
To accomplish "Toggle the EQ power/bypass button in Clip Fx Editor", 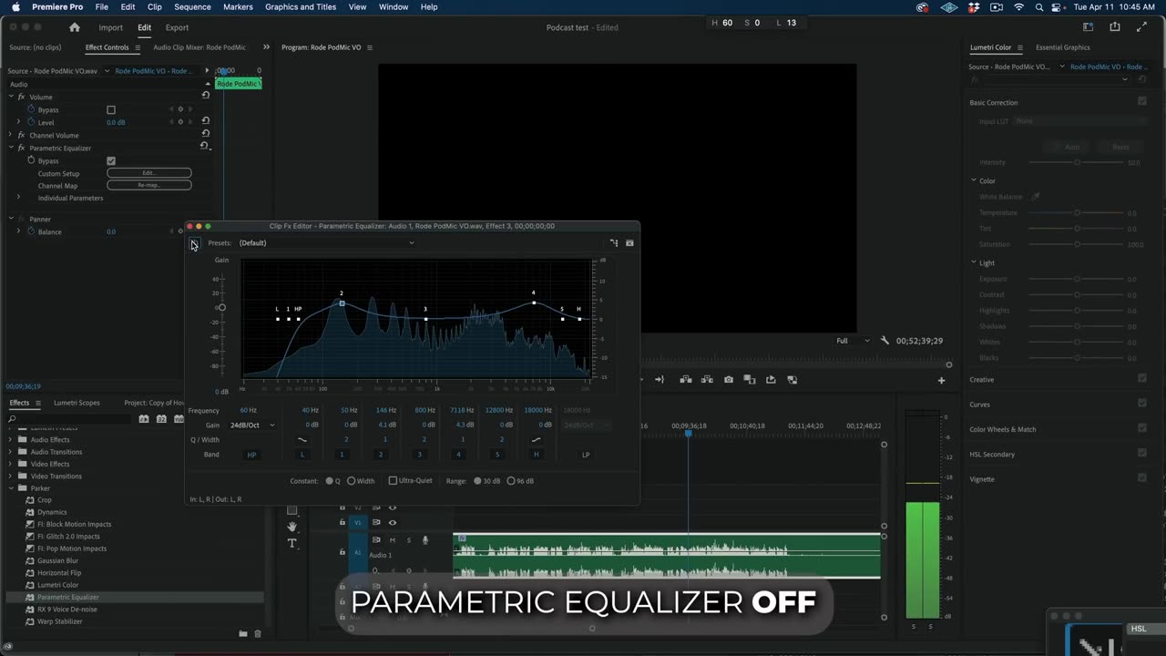I will [x=194, y=243].
